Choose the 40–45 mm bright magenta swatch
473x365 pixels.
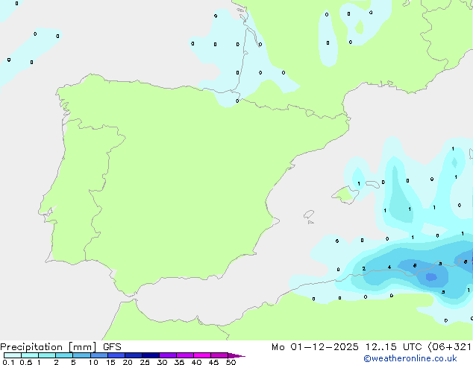tap(202, 355)
